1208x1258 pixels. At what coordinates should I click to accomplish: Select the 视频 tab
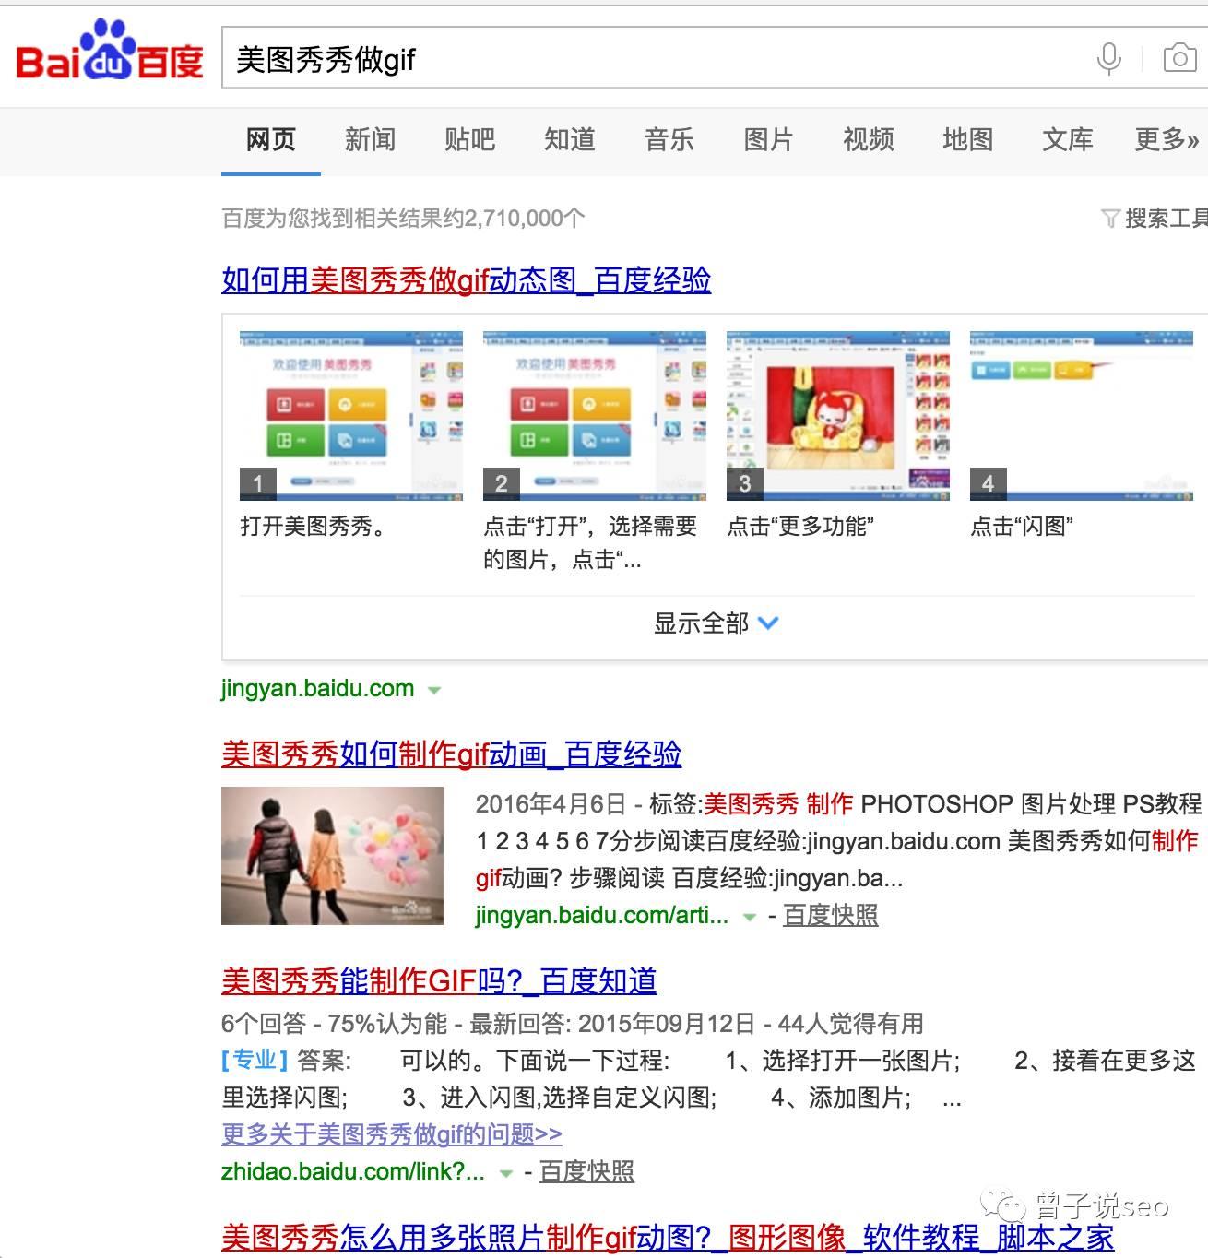pos(868,140)
